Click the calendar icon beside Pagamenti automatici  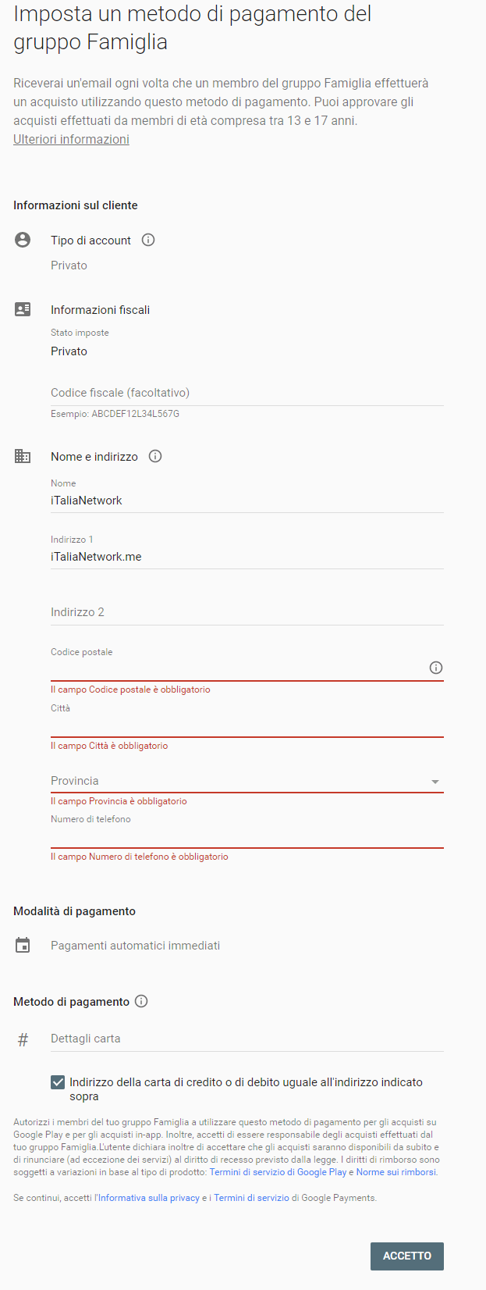(23, 946)
